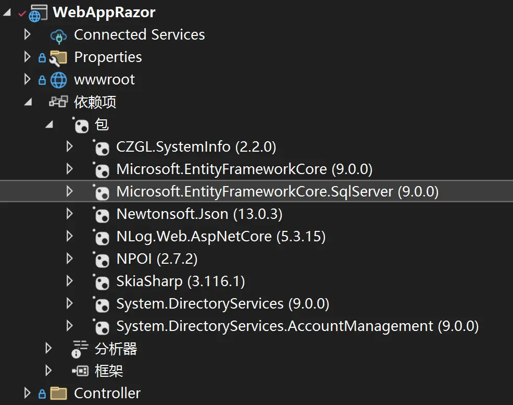Click the System.DirectoryServices (9.0.0) package icon

click(101, 304)
